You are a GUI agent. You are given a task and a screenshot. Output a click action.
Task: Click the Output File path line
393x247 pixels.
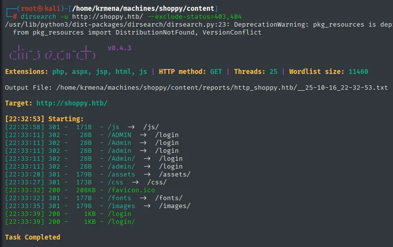click(196, 88)
